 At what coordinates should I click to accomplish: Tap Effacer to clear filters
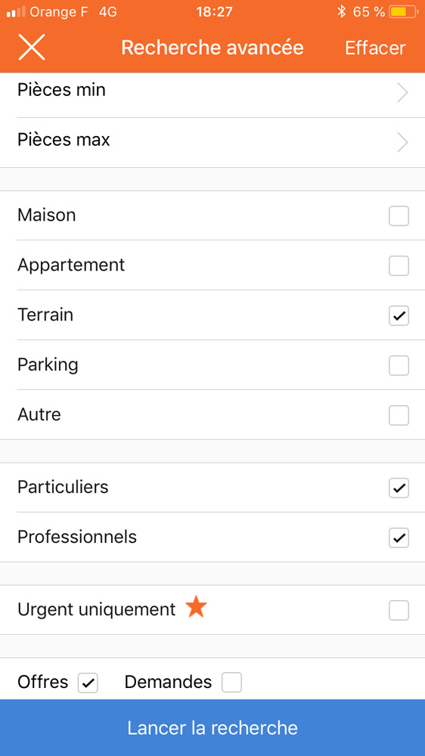375,48
